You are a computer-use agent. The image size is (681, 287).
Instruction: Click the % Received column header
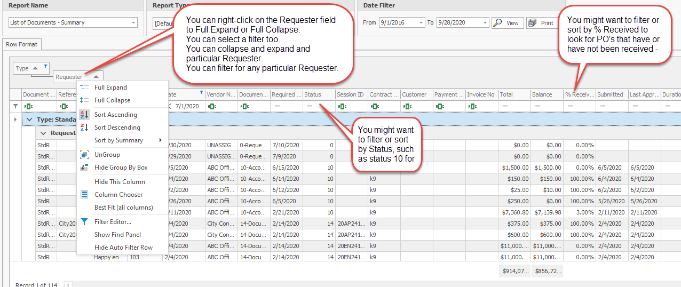[579, 94]
